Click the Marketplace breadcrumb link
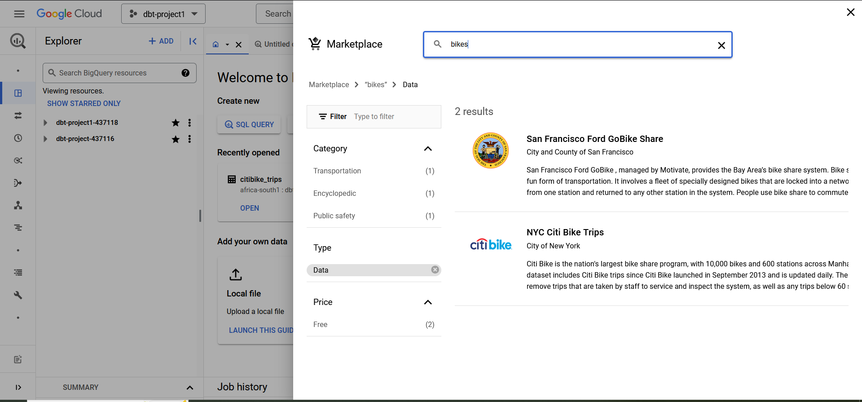 (x=329, y=84)
